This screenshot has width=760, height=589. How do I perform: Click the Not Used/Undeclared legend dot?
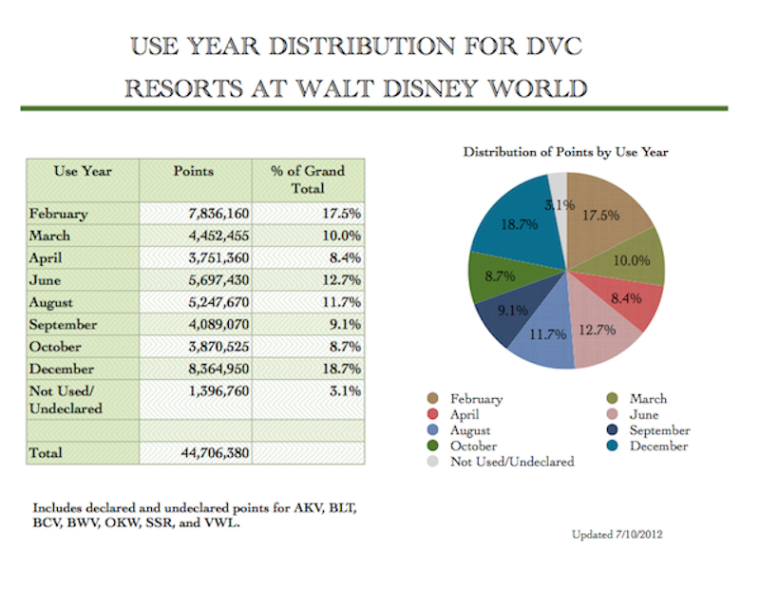432,461
